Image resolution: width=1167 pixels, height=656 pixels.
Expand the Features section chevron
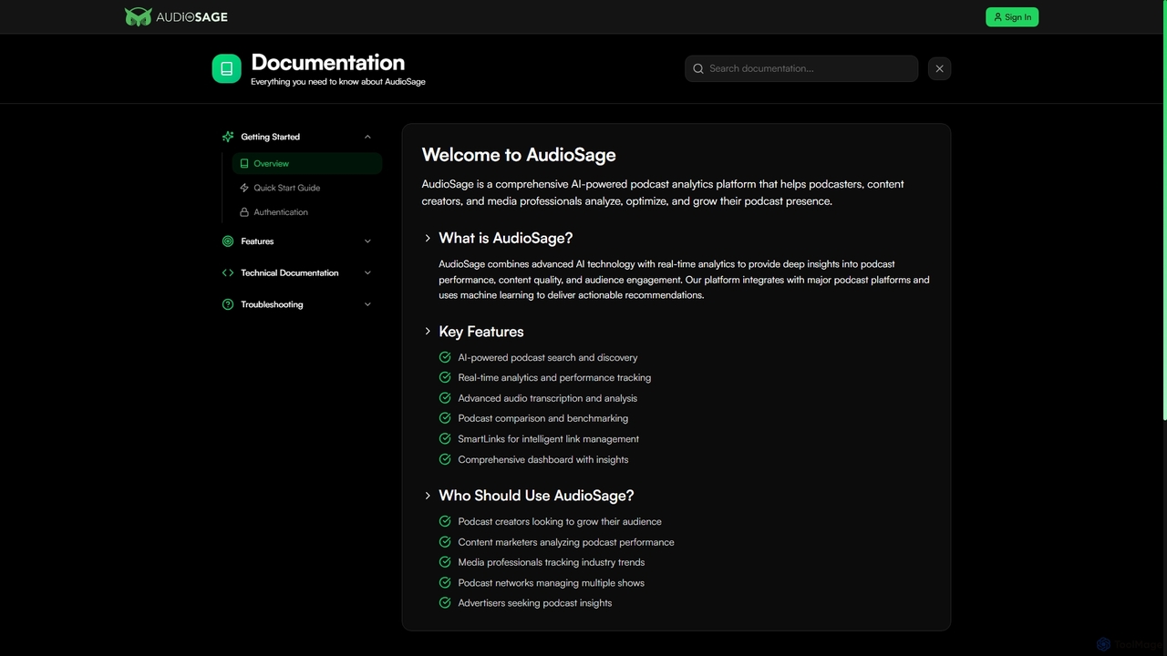point(367,241)
